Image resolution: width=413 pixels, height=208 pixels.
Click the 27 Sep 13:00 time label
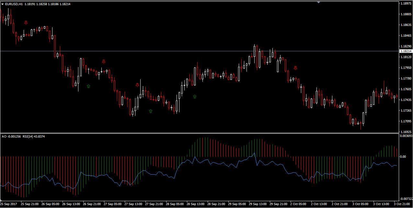point(133,204)
